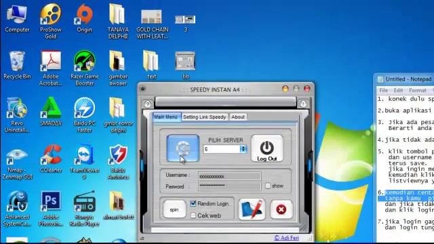434x244 pixels.
Task: Launch CCleaner shortcut
Action: pos(51,159)
